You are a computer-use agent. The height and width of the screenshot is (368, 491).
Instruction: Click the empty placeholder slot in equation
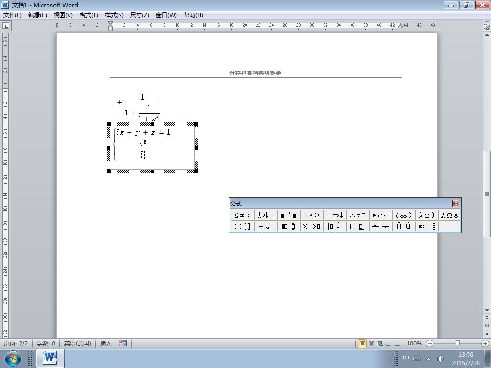pyautogui.click(x=143, y=155)
